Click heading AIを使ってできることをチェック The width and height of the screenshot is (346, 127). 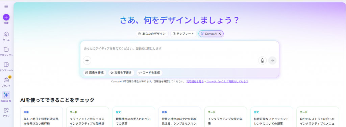click(57, 100)
